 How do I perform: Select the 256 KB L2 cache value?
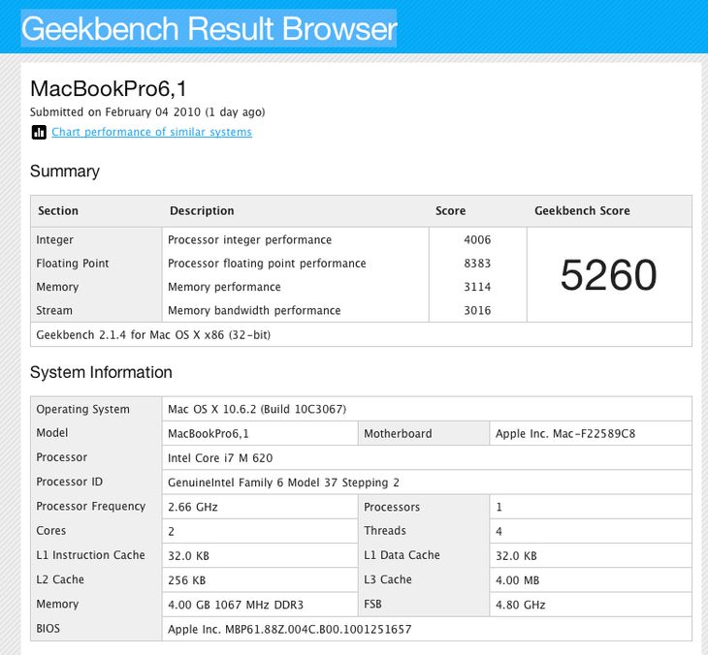186,580
